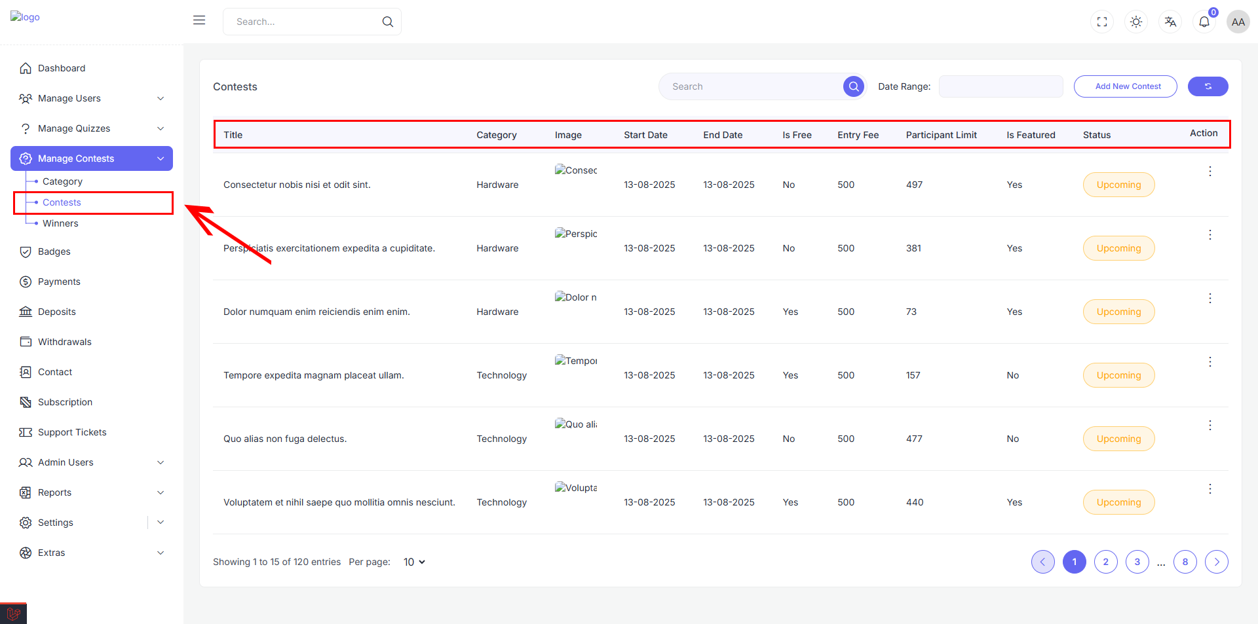The height and width of the screenshot is (624, 1258).
Task: Open Withdrawals page in sidebar
Action: coord(92,342)
